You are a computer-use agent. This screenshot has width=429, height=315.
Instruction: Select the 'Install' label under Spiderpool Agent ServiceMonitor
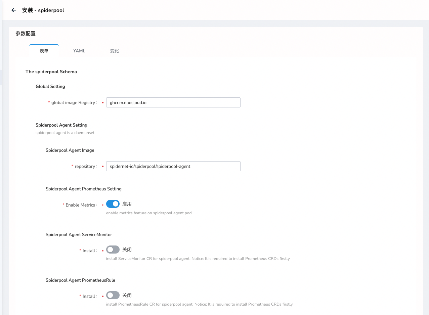click(89, 251)
